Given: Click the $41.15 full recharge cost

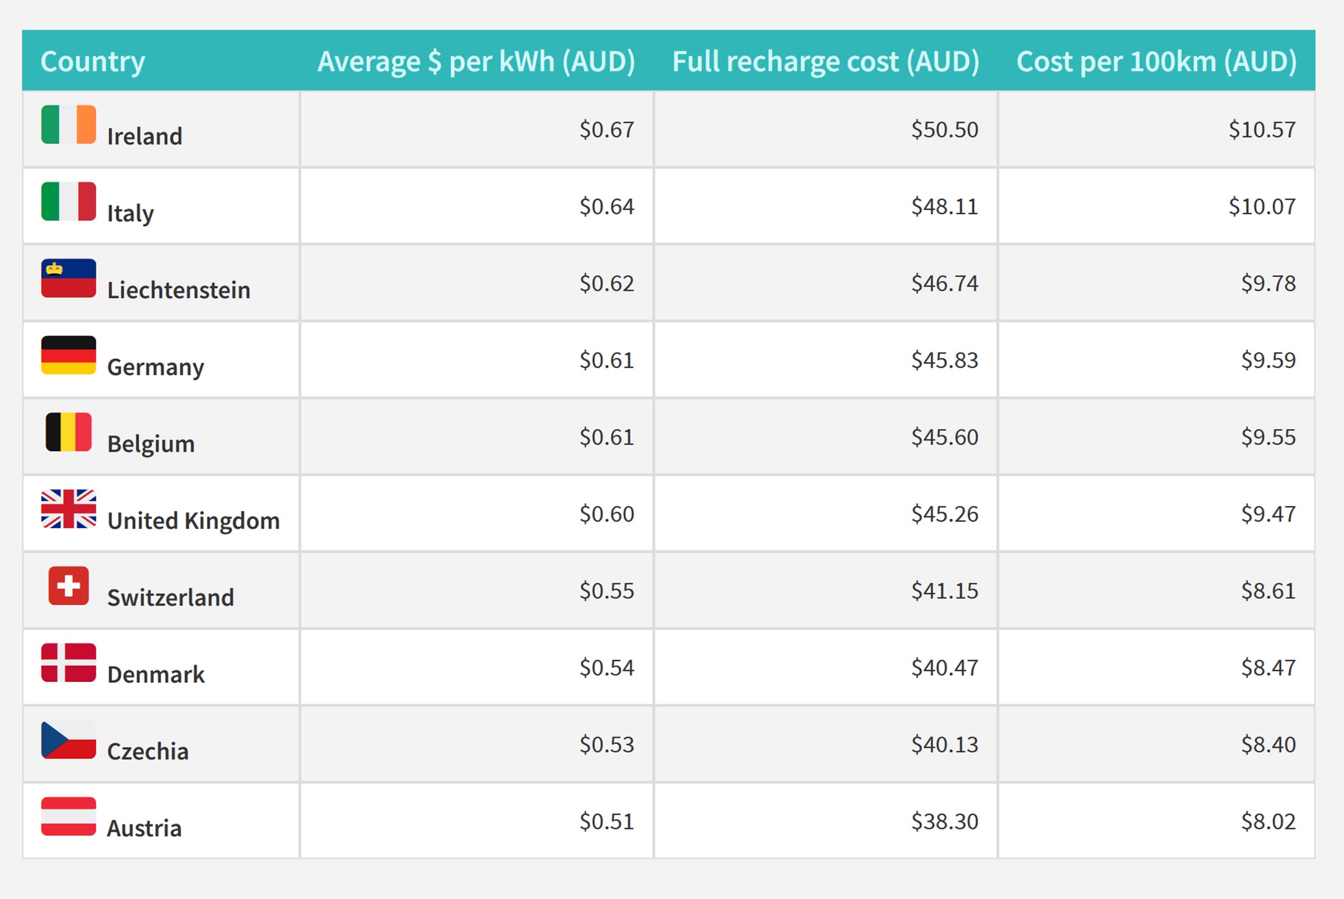Looking at the screenshot, I should pyautogui.click(x=945, y=591).
